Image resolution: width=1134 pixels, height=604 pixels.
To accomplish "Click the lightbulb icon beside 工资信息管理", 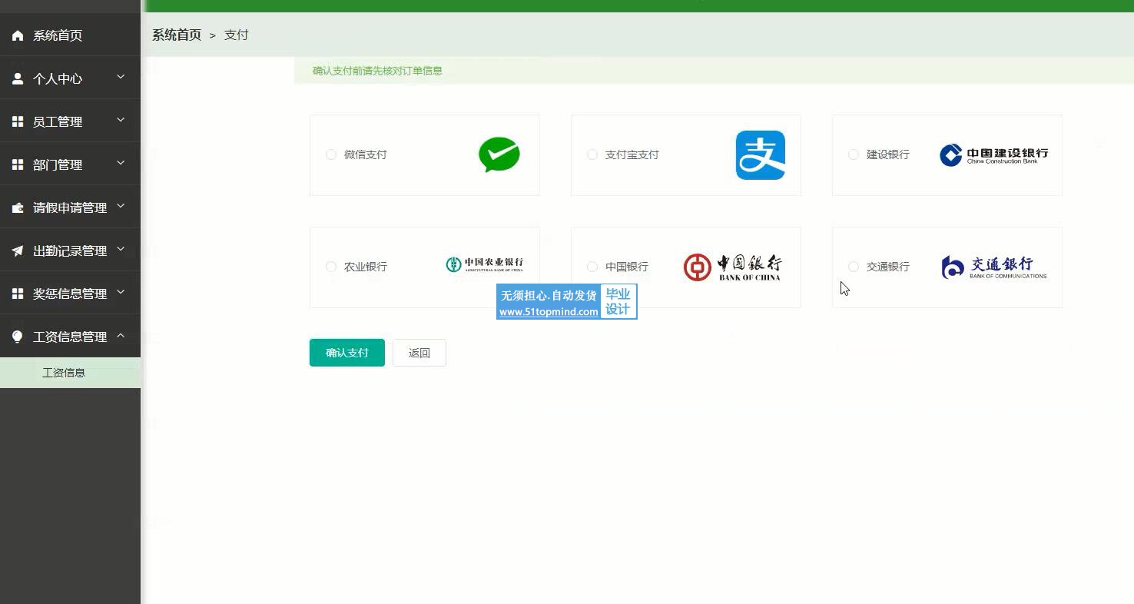I will pos(18,337).
